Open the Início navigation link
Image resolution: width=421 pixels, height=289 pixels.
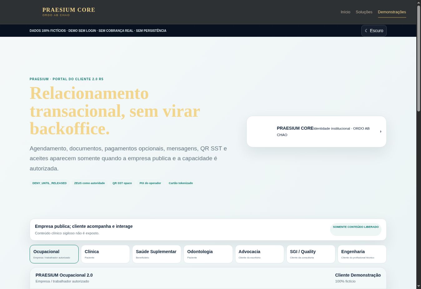(x=345, y=12)
